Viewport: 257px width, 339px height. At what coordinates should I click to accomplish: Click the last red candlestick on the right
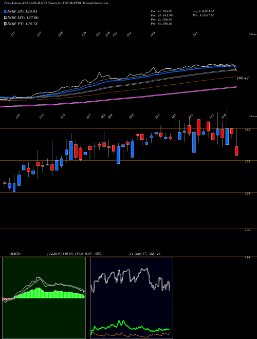click(236, 150)
